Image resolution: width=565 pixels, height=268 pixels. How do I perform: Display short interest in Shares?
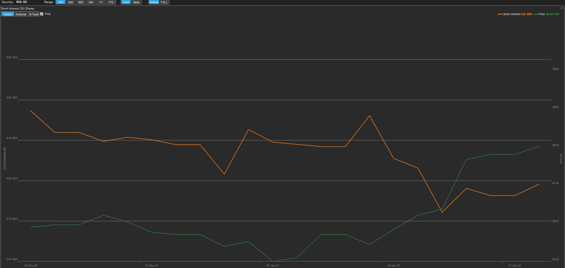pos(8,14)
